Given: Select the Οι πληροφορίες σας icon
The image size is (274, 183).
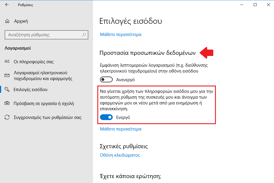Looking at the screenshot, I should coord(7,61).
